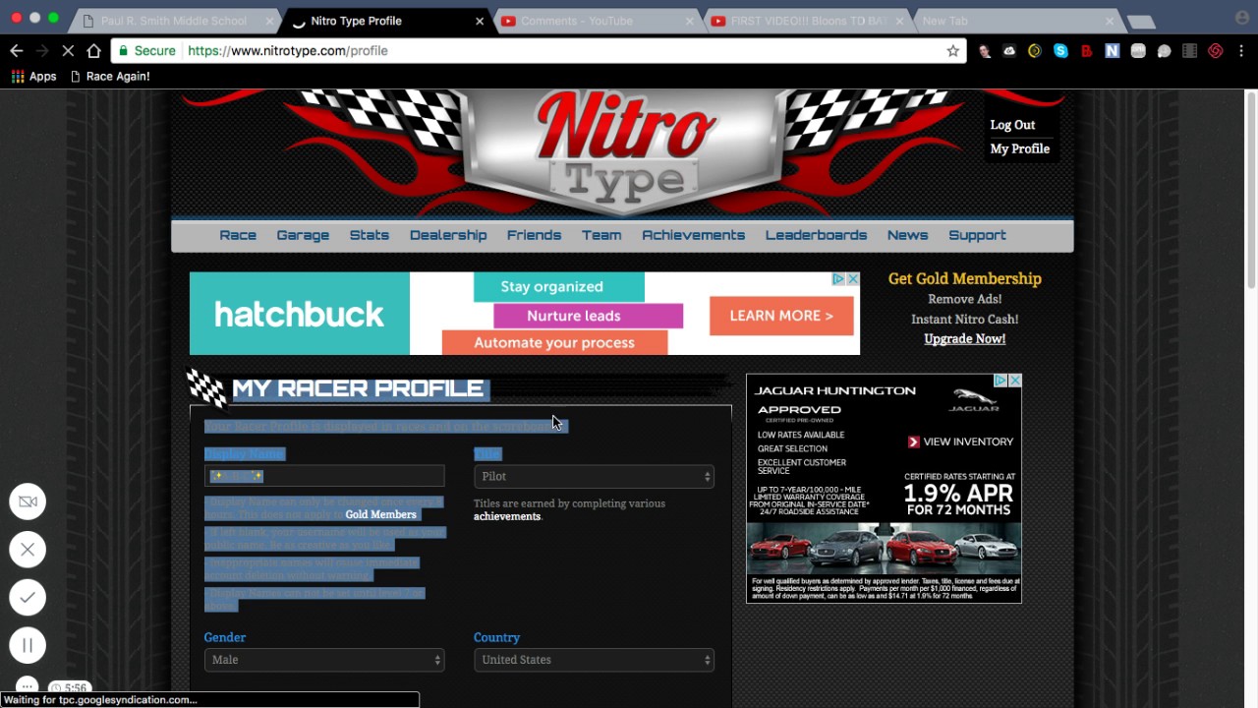The height and width of the screenshot is (708, 1258).
Task: Open the Apps bookmarks shortcut
Action: point(33,76)
